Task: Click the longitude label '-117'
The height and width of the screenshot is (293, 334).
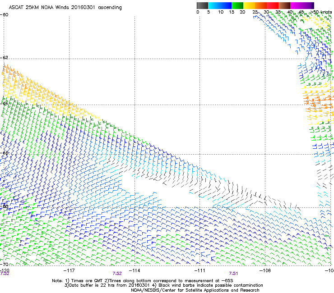Action: point(69,270)
